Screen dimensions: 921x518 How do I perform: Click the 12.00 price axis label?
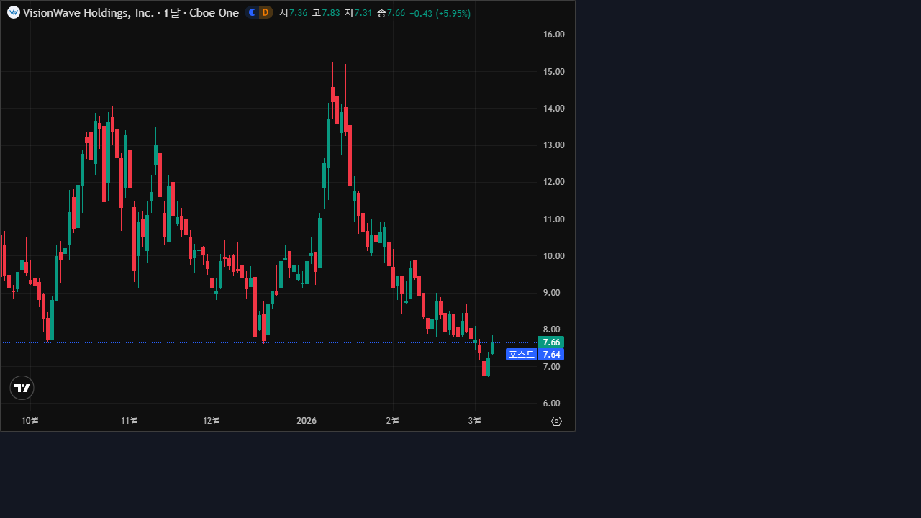pos(554,182)
